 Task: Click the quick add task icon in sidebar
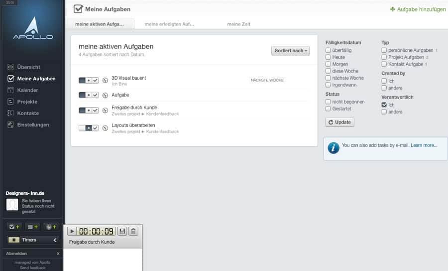[x=14, y=227]
